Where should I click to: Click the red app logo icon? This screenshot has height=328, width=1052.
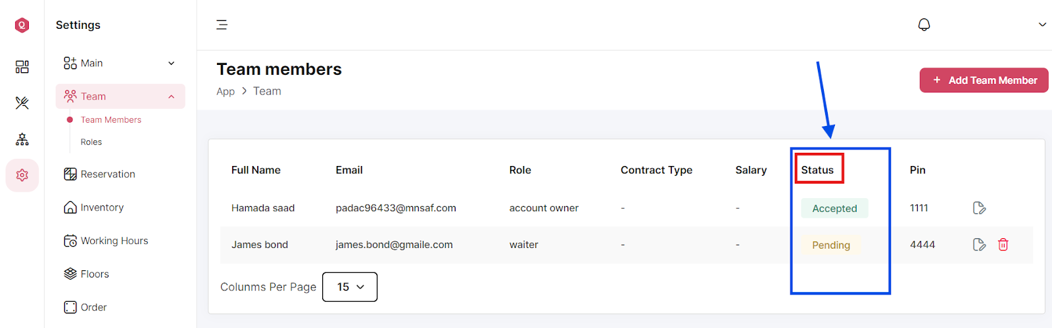click(x=22, y=25)
